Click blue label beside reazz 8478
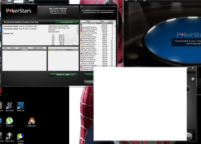201x144 pixels. (81, 27)
